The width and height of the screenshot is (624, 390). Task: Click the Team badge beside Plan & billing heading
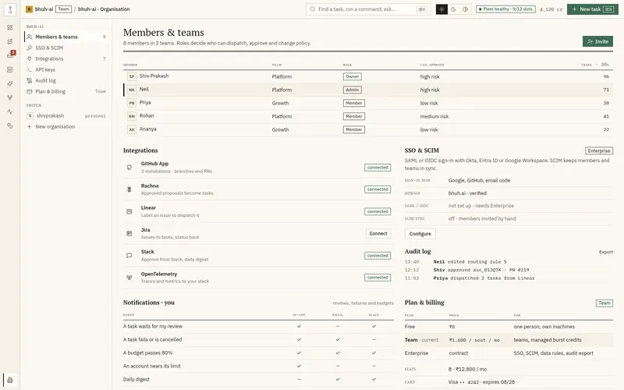coord(604,303)
